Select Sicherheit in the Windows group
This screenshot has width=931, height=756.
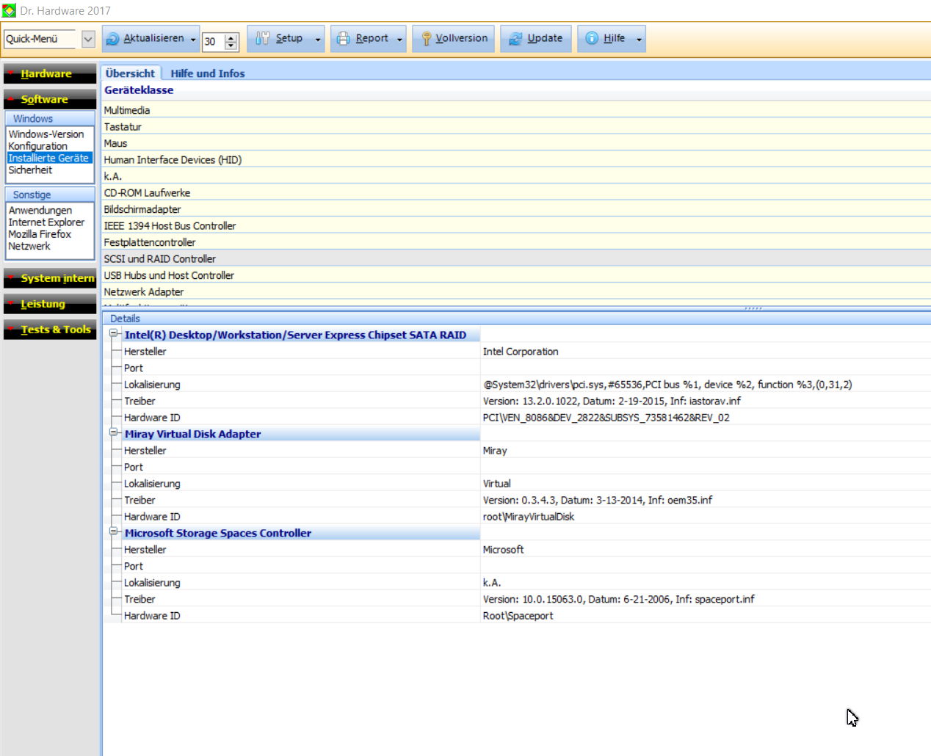(x=30, y=170)
